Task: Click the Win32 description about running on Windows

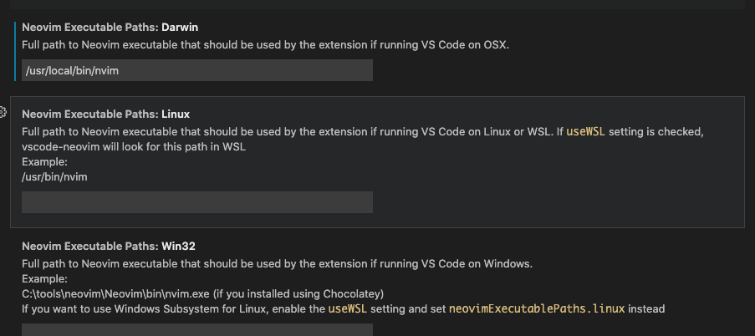Action: point(278,264)
